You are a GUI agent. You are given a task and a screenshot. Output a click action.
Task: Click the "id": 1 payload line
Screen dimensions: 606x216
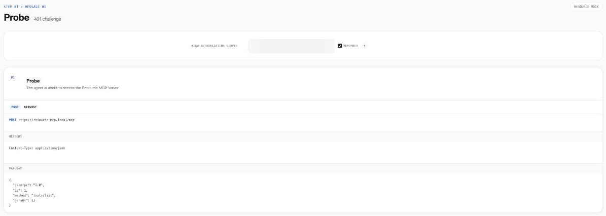20,191
